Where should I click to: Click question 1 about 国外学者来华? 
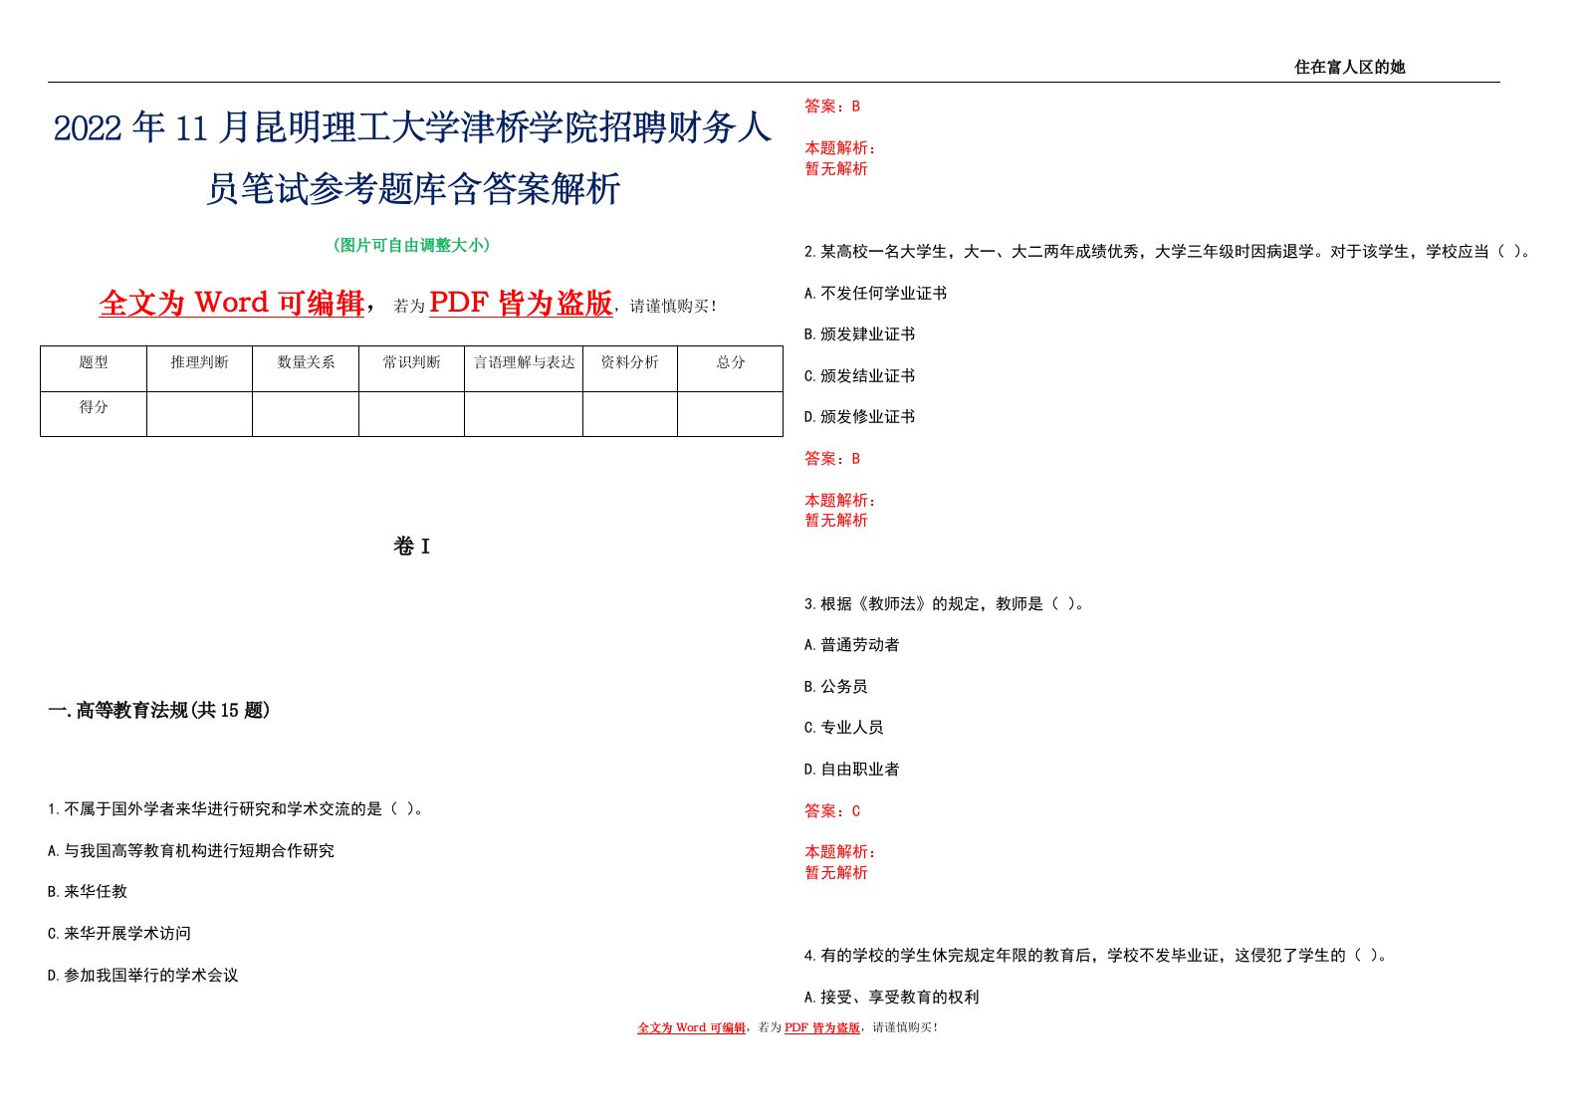pos(239,809)
